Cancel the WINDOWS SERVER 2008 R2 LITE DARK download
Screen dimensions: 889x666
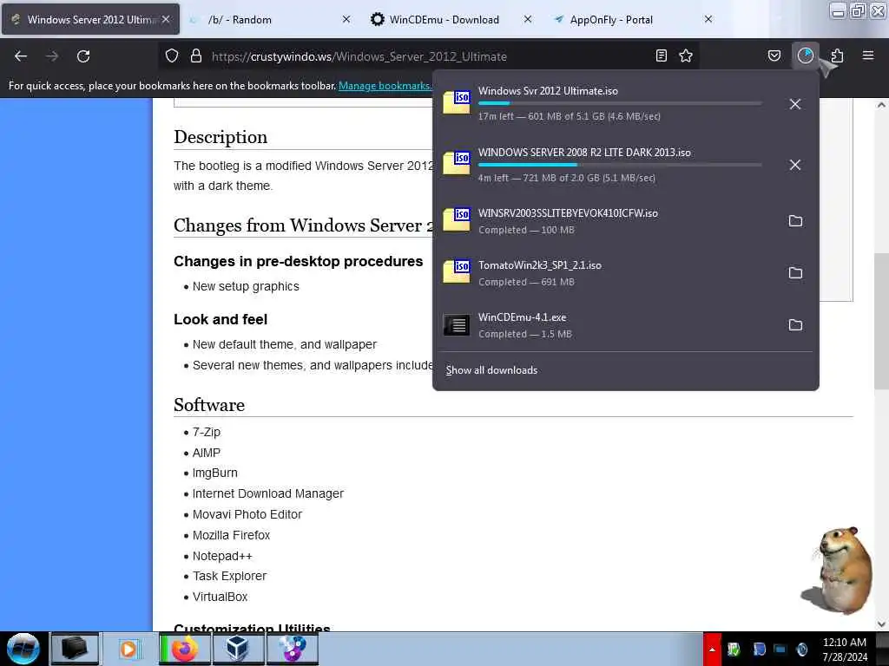pyautogui.click(x=795, y=165)
